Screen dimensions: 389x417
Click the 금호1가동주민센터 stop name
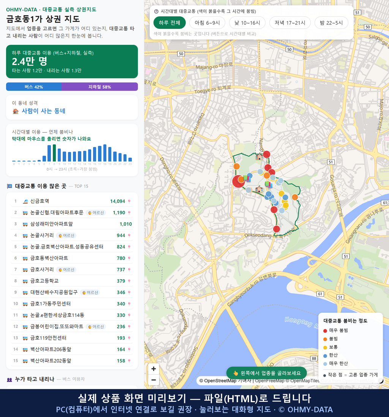click(51, 304)
